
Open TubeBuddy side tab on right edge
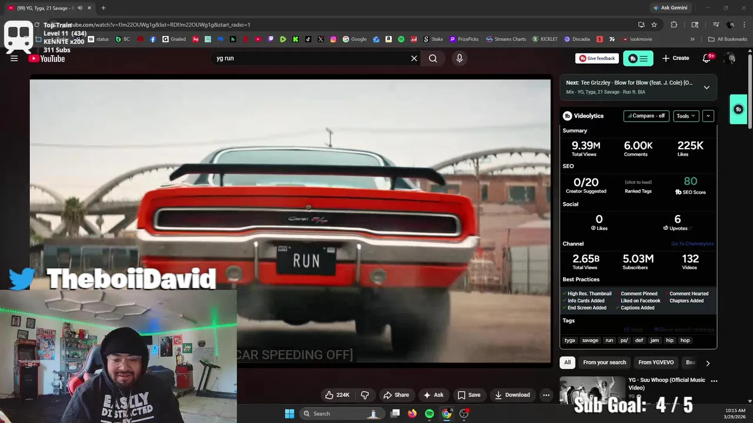[x=738, y=109]
